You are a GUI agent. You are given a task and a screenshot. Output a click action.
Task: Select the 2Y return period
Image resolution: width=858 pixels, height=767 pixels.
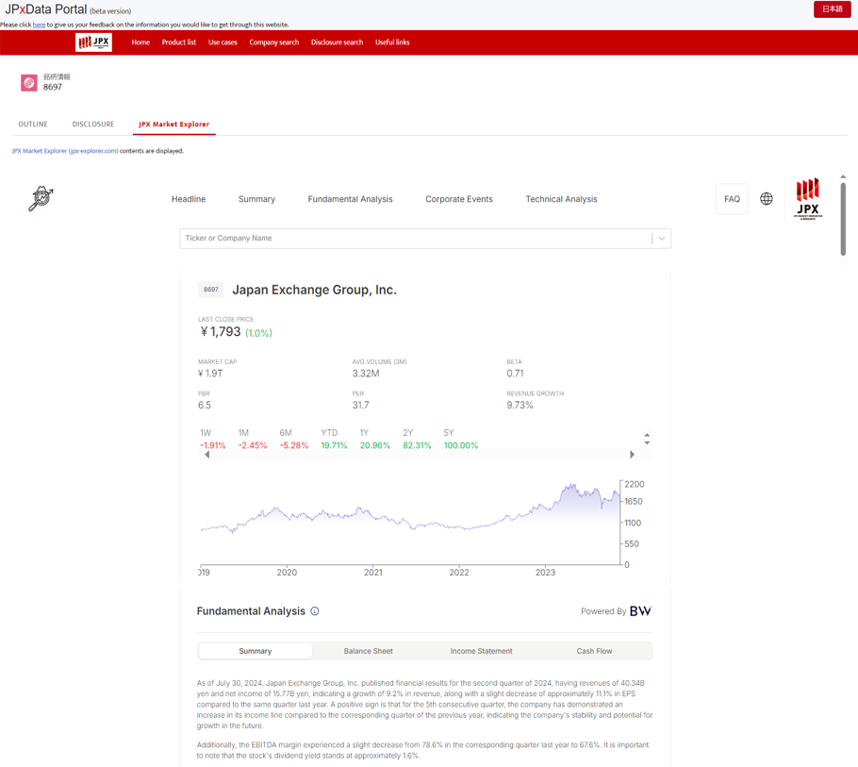417,439
